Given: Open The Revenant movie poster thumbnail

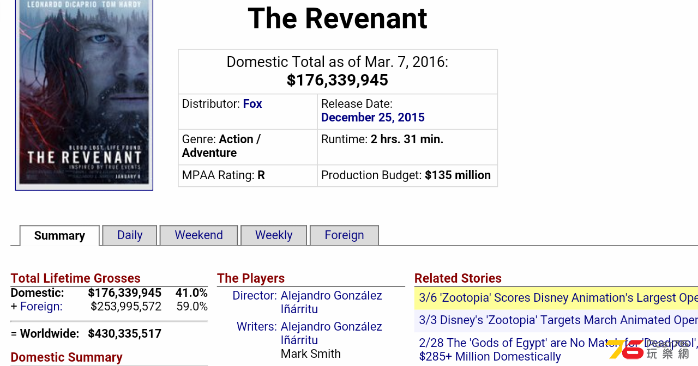Looking at the screenshot, I should click(x=84, y=94).
